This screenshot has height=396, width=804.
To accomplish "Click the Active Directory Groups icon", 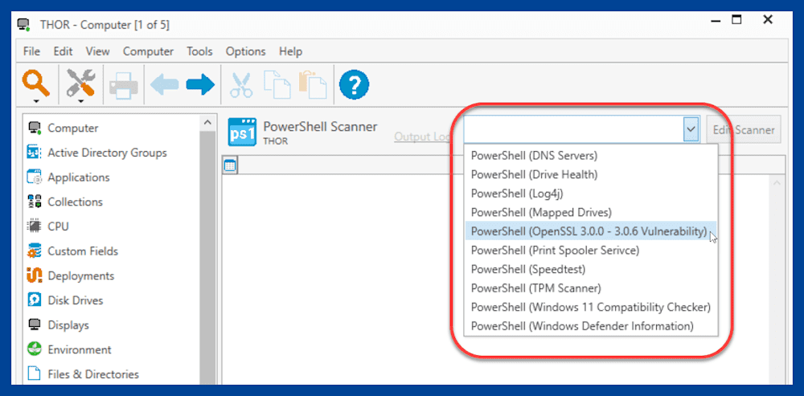I will click(34, 152).
